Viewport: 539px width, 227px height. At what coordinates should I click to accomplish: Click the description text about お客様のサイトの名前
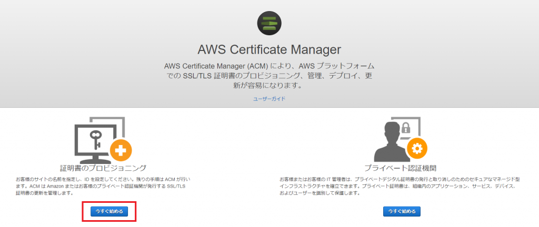point(103,186)
